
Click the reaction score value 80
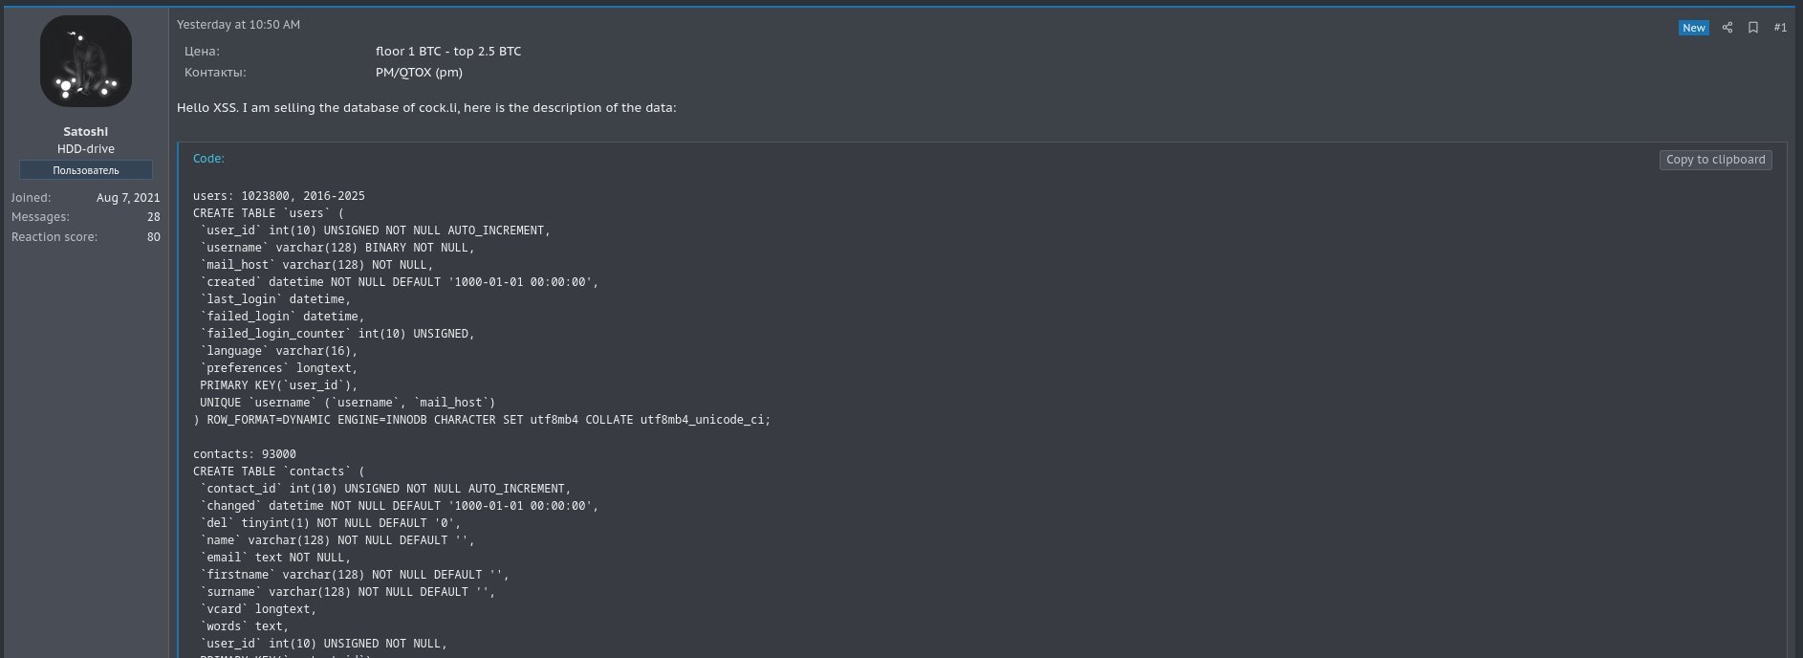pyautogui.click(x=154, y=237)
